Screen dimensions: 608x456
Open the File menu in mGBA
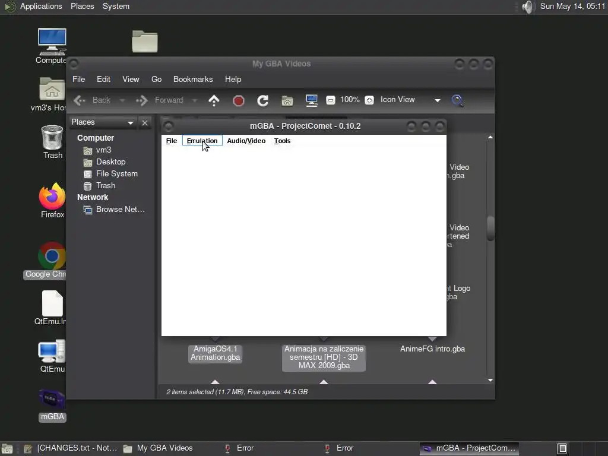pyautogui.click(x=172, y=141)
